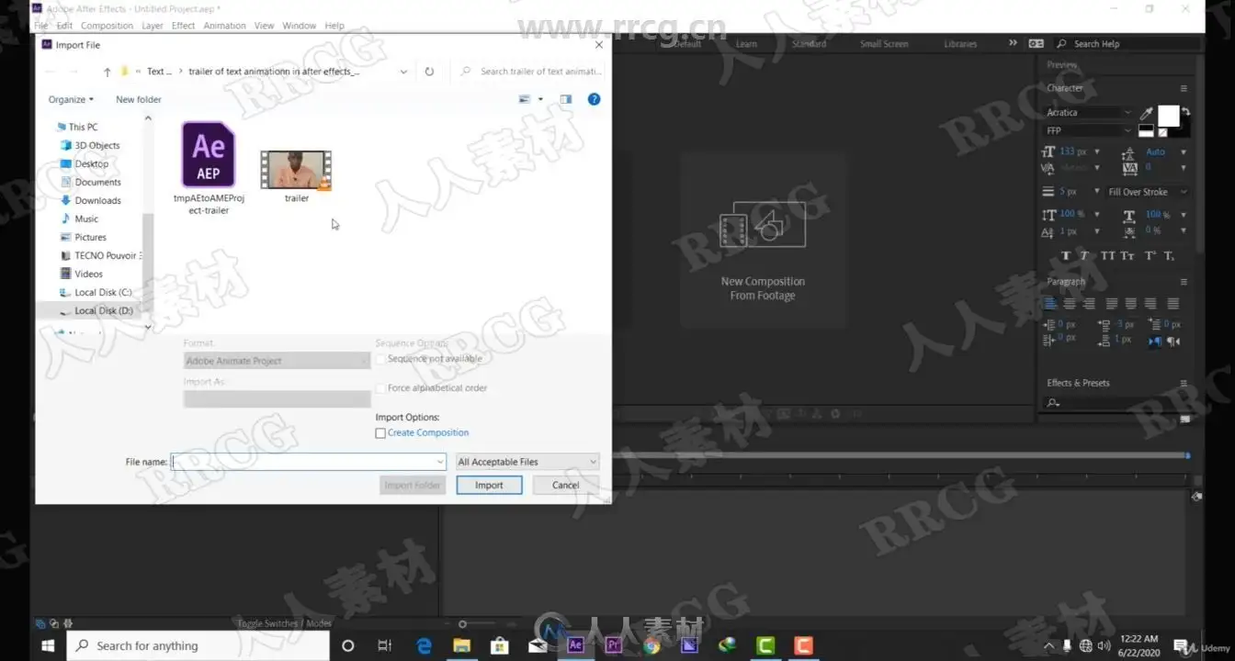Screen dimensions: 1235x661
Task: Open the Window menu
Action: (300, 26)
